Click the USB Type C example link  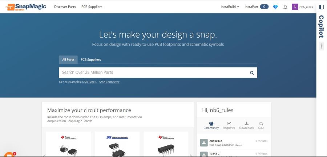(90, 82)
